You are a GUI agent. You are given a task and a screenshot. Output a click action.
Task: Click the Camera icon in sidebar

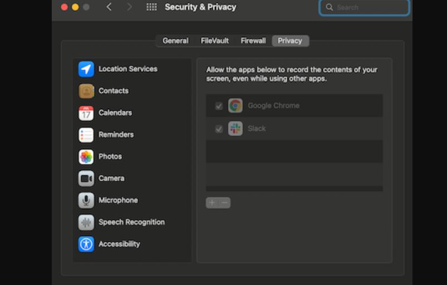[86, 179]
